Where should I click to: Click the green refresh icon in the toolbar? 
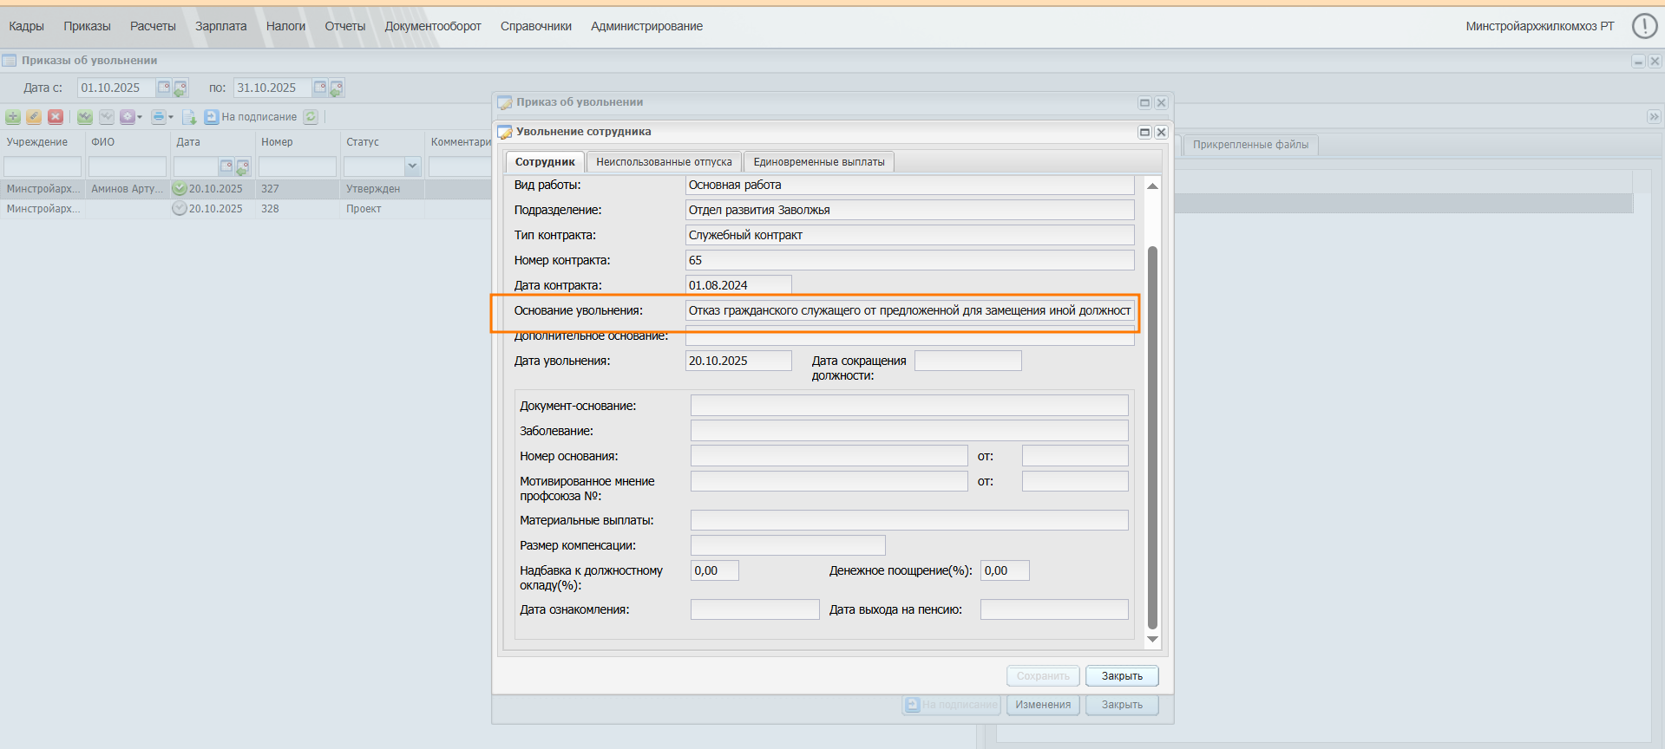311,117
